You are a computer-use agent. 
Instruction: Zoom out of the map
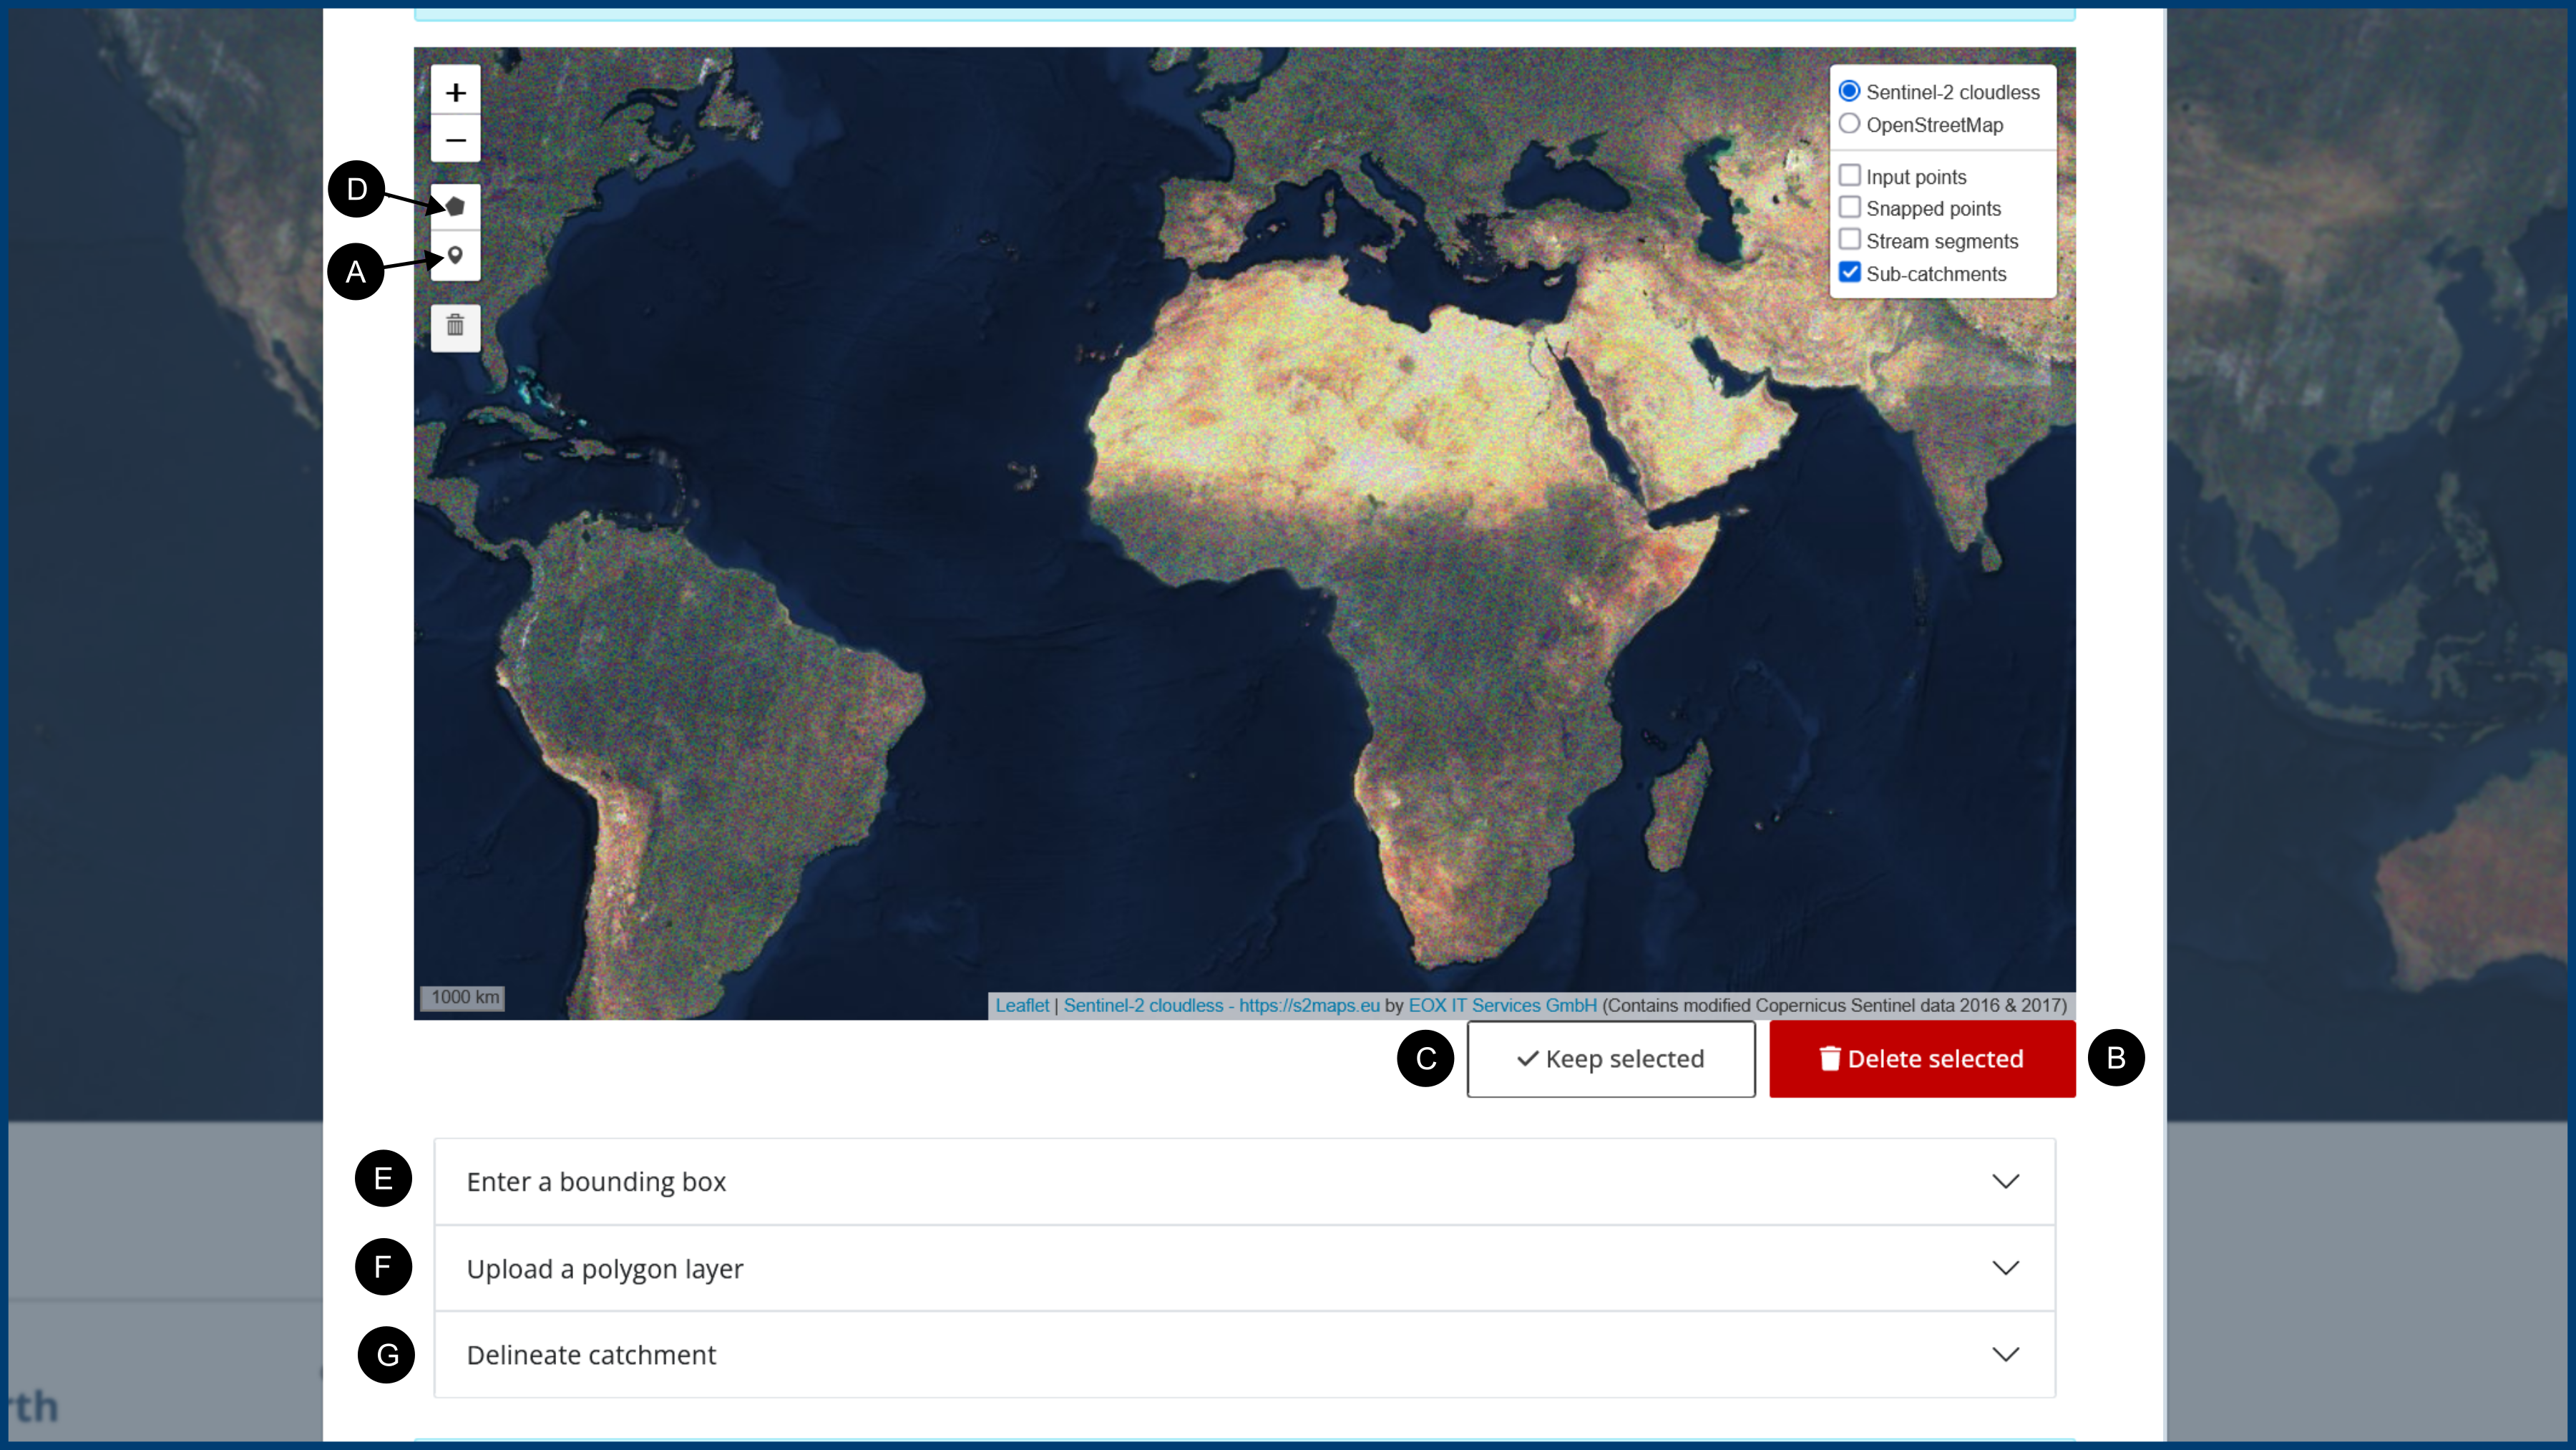tap(455, 139)
